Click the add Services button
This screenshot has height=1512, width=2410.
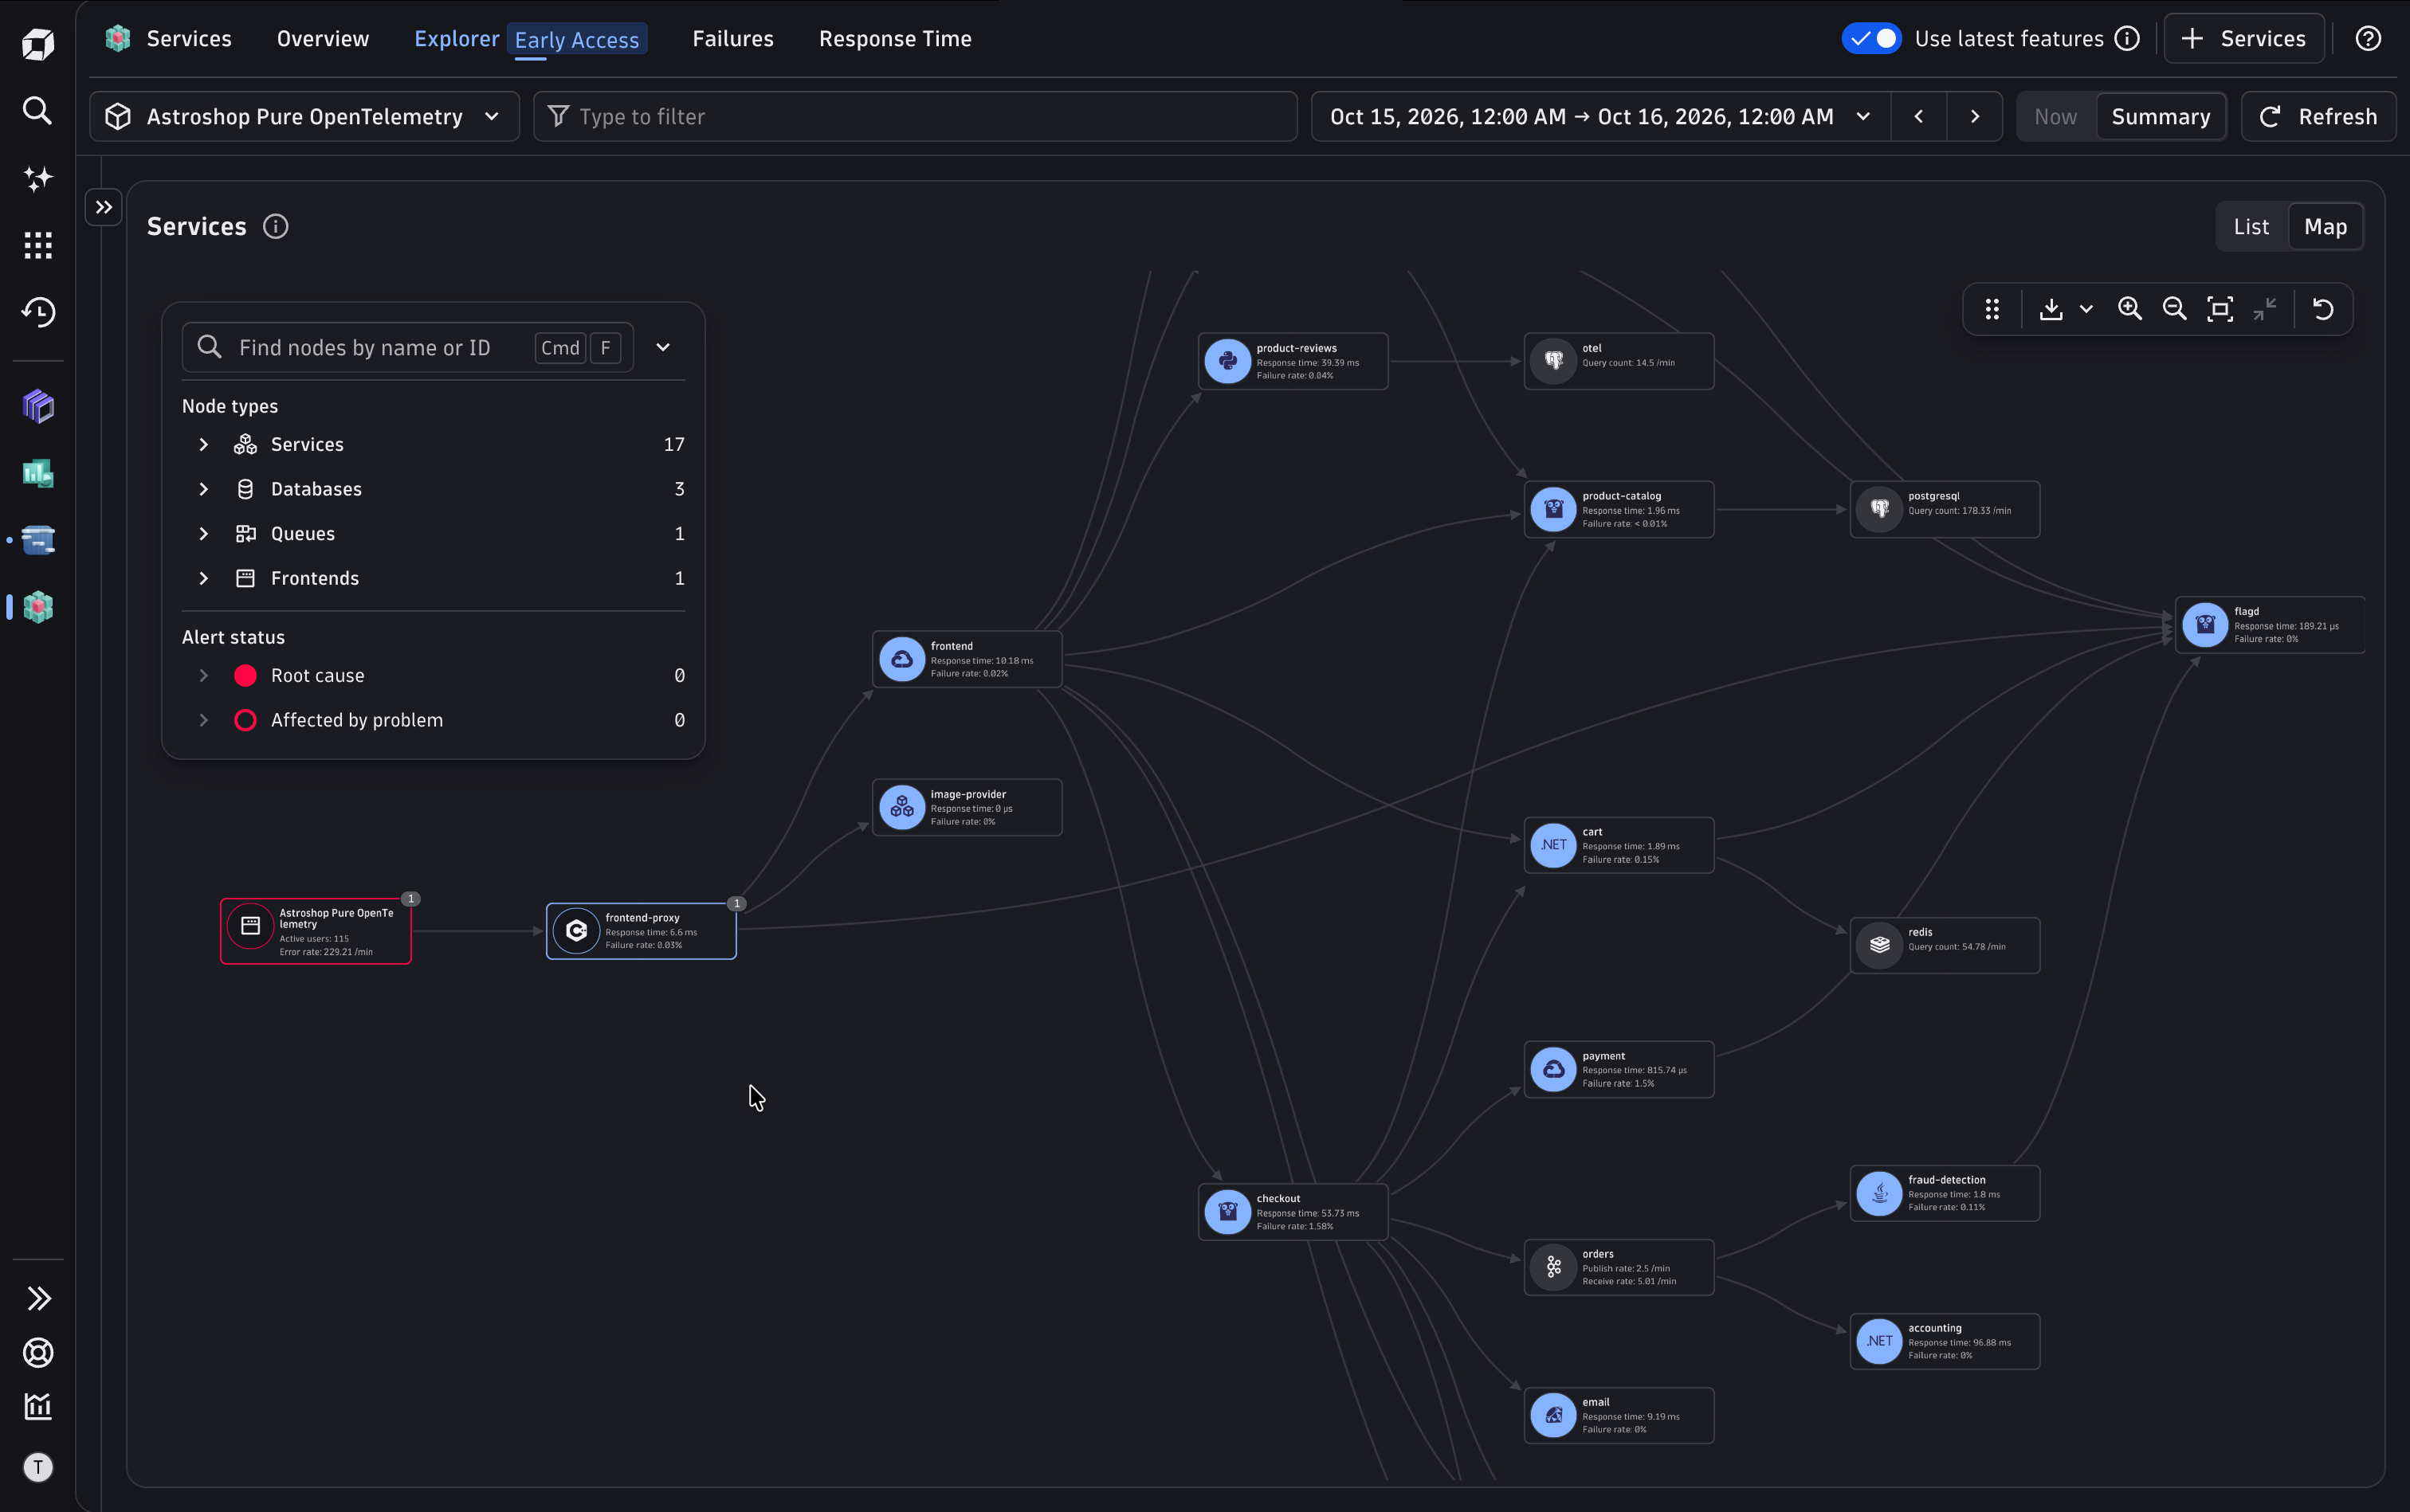pyautogui.click(x=2243, y=38)
